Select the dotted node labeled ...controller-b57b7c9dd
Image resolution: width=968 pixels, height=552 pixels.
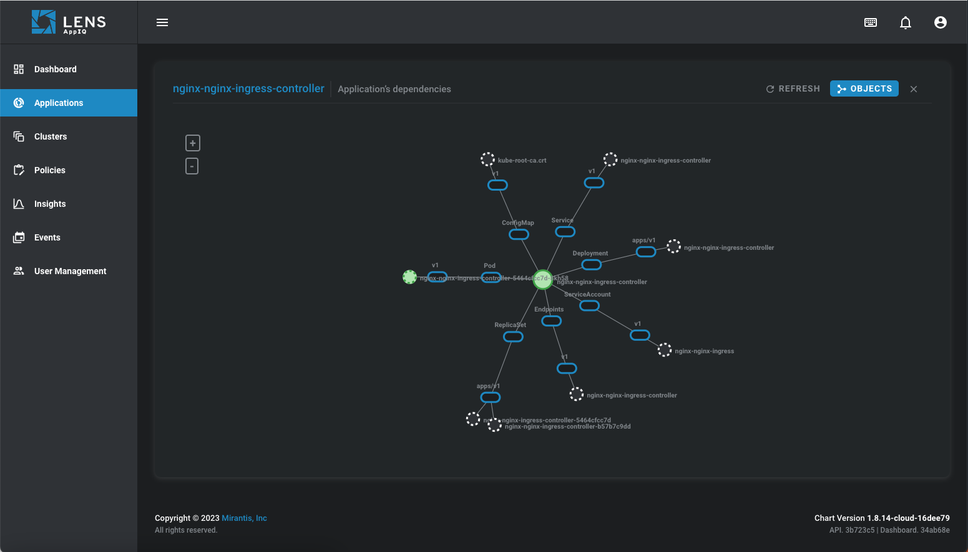[494, 425]
